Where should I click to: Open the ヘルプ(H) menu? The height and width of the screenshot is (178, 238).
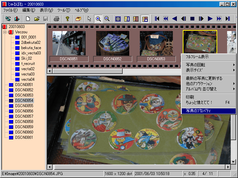(x=82, y=10)
